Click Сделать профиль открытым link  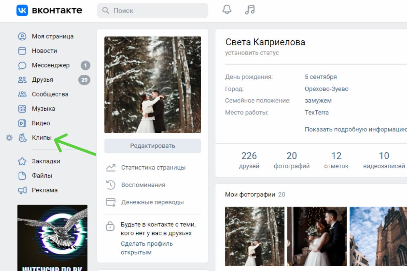coord(147,248)
